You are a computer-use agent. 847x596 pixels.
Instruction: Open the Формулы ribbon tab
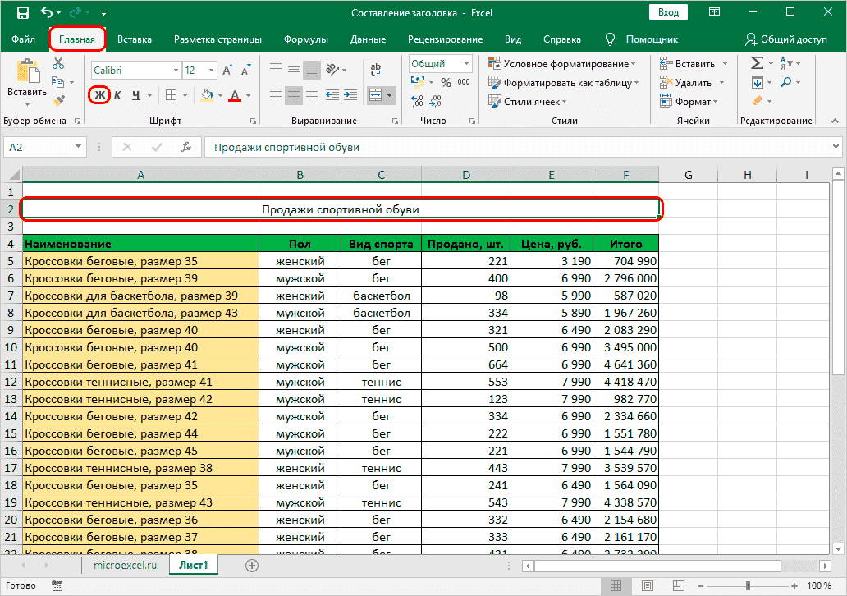(305, 39)
